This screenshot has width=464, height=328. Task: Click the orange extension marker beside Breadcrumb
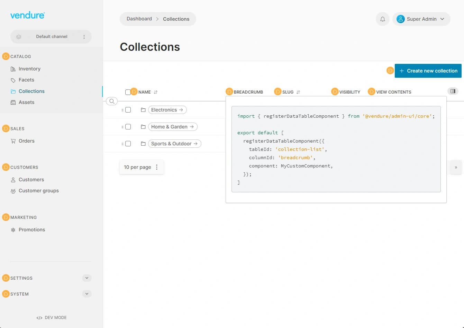(229, 92)
